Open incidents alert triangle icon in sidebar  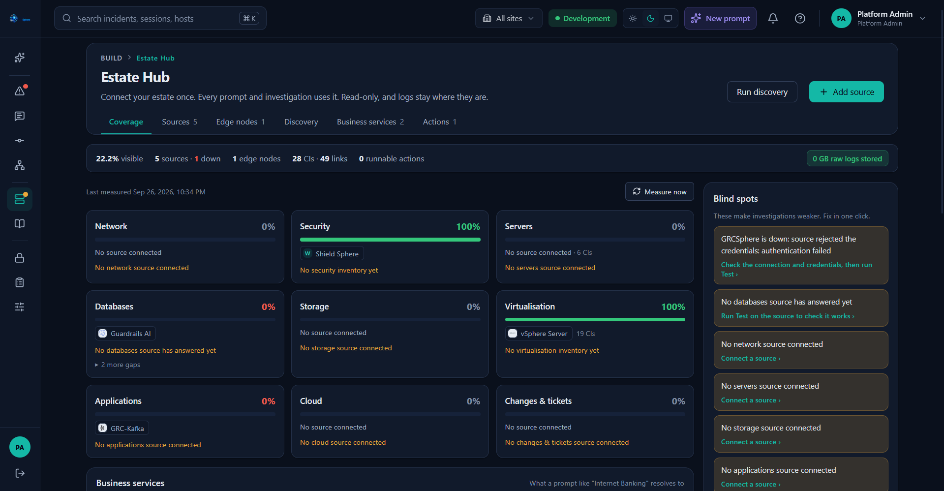point(20,91)
